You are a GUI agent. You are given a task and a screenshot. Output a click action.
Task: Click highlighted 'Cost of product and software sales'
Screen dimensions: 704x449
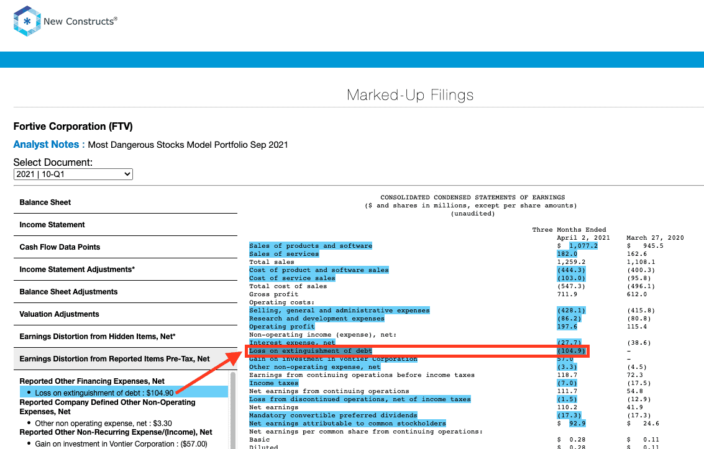tap(319, 270)
